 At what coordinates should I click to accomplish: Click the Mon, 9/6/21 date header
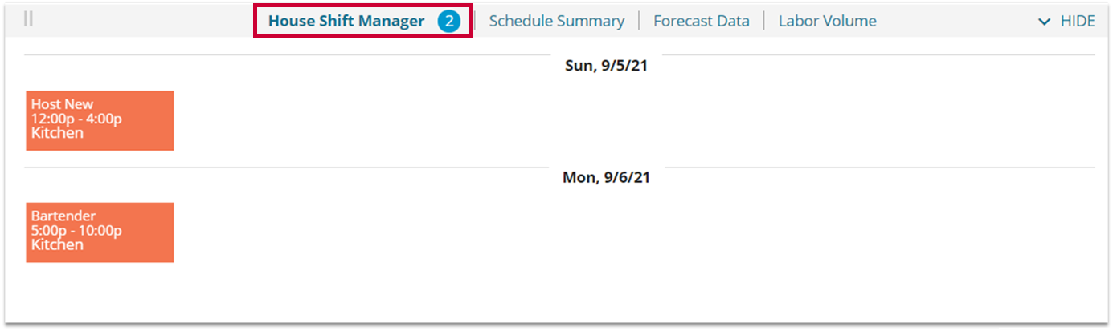click(606, 178)
